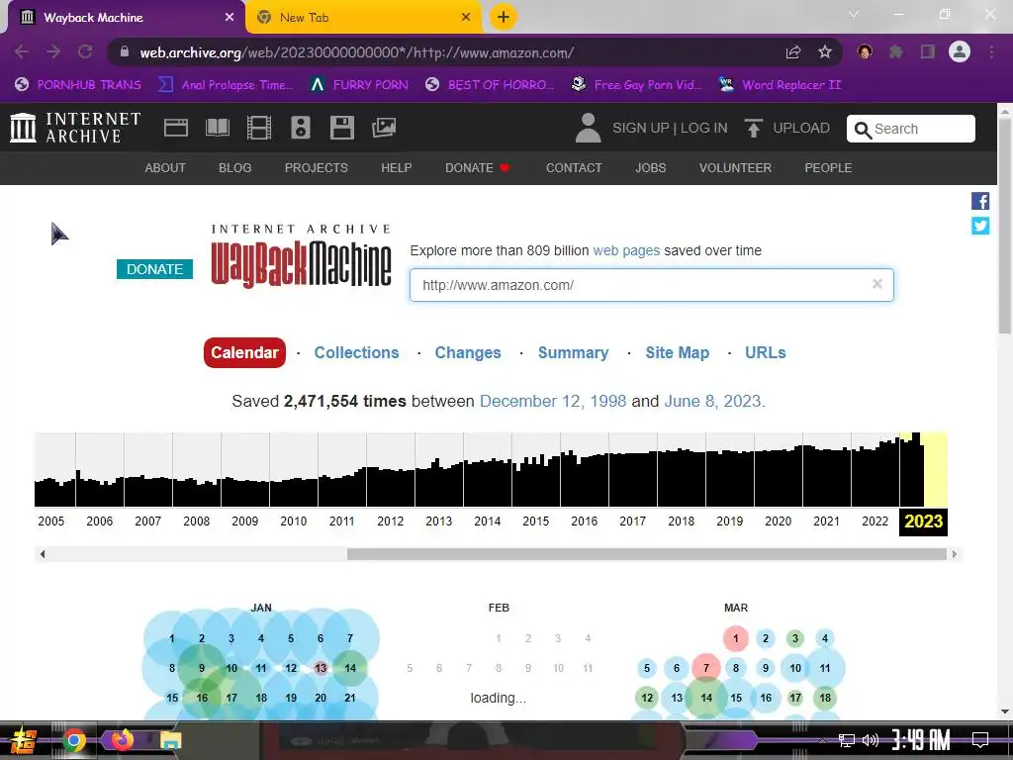
Task: Bookmark this page with the star icon
Action: [824, 52]
